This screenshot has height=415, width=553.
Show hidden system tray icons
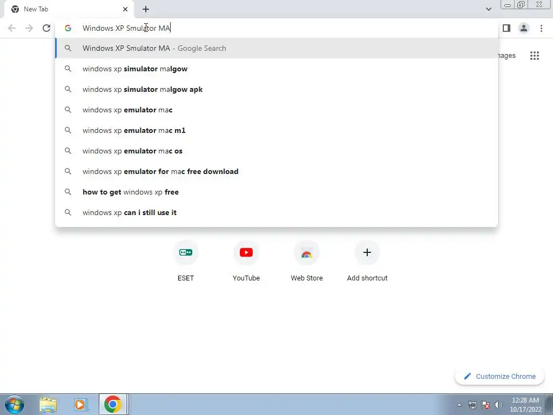tap(459, 405)
